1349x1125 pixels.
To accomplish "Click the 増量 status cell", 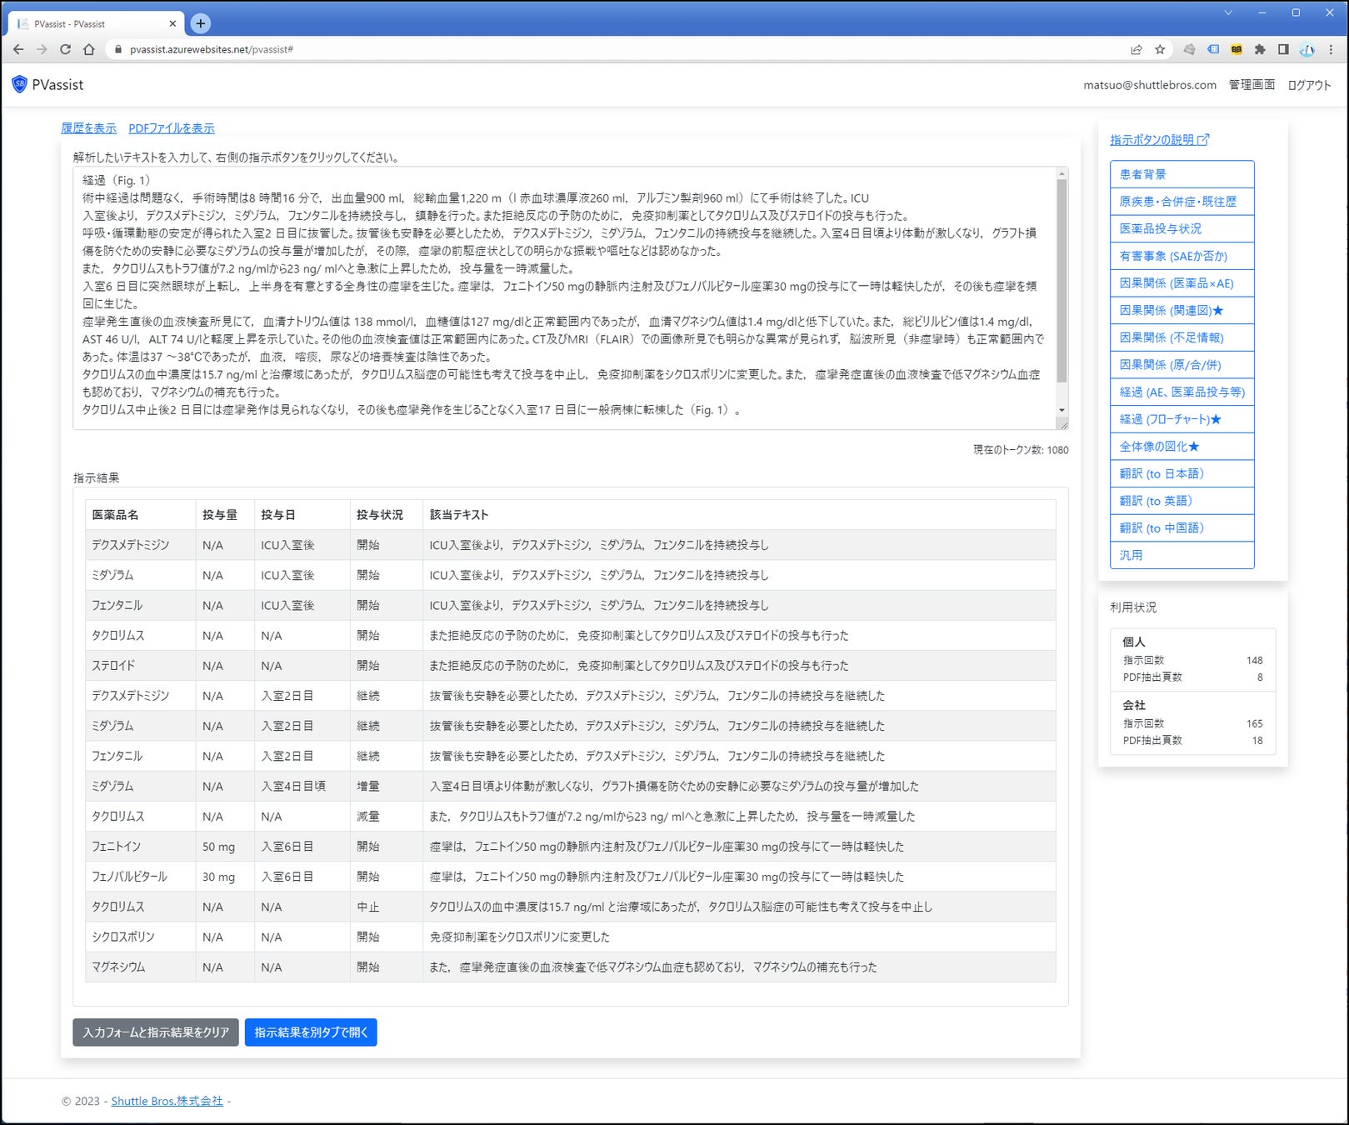I will click(386, 786).
